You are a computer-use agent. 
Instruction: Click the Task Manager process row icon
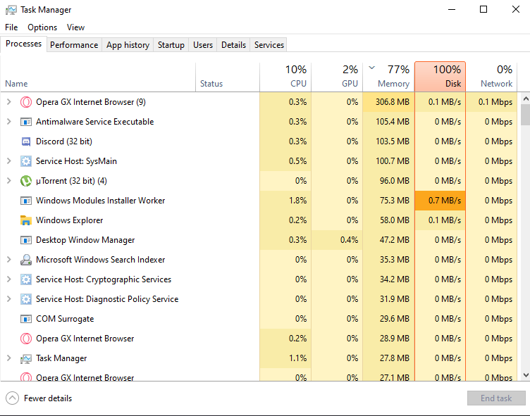[x=26, y=358]
